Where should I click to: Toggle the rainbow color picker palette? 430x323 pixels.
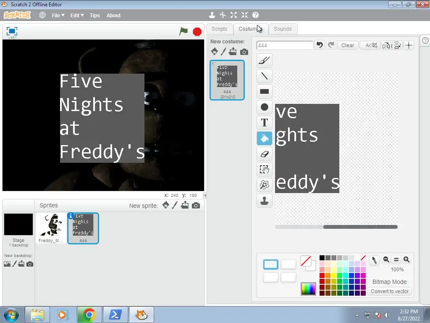click(308, 289)
